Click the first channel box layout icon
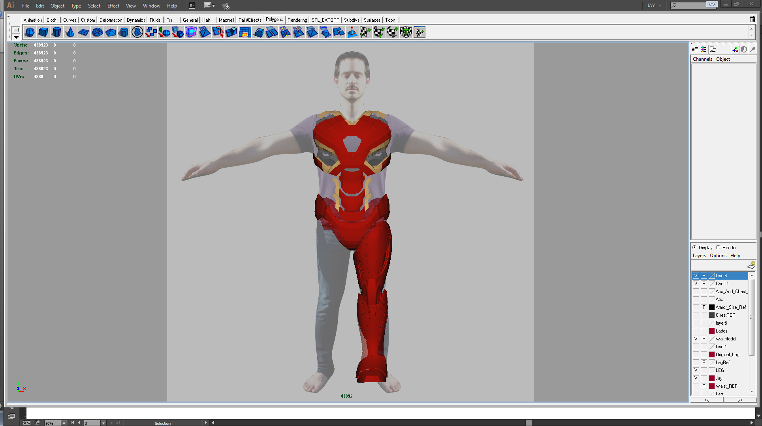The height and width of the screenshot is (426, 762). point(694,49)
